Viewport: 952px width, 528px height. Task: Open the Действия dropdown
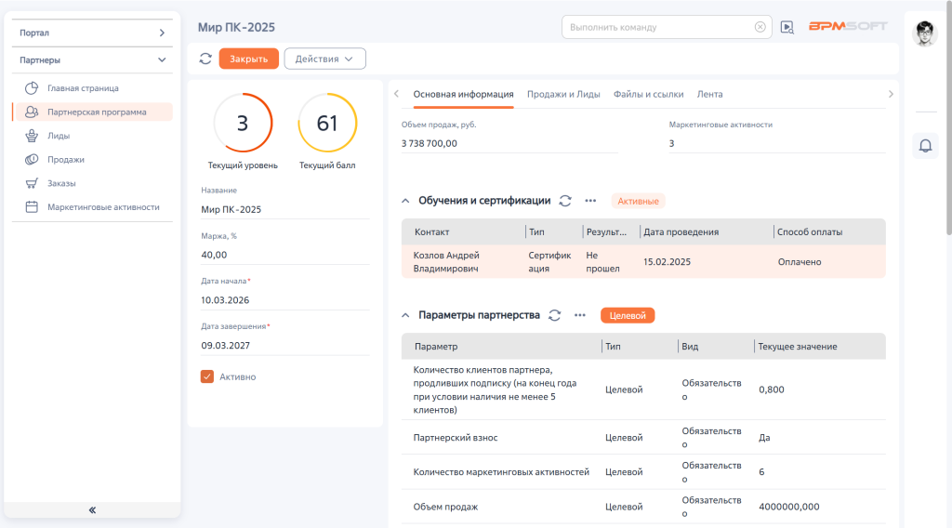(x=324, y=59)
